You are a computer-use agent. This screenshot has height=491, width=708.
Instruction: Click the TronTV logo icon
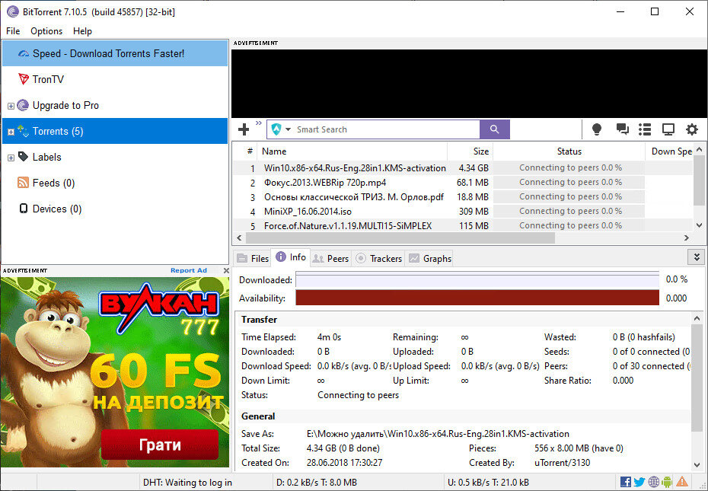pos(23,79)
